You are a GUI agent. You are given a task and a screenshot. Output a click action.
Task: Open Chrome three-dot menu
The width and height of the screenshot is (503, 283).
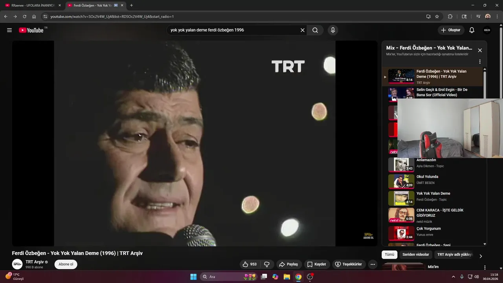(x=497, y=17)
